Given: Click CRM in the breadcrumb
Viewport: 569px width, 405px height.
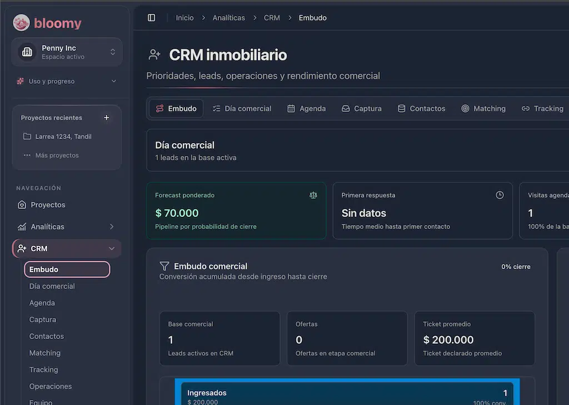Looking at the screenshot, I should (271, 18).
